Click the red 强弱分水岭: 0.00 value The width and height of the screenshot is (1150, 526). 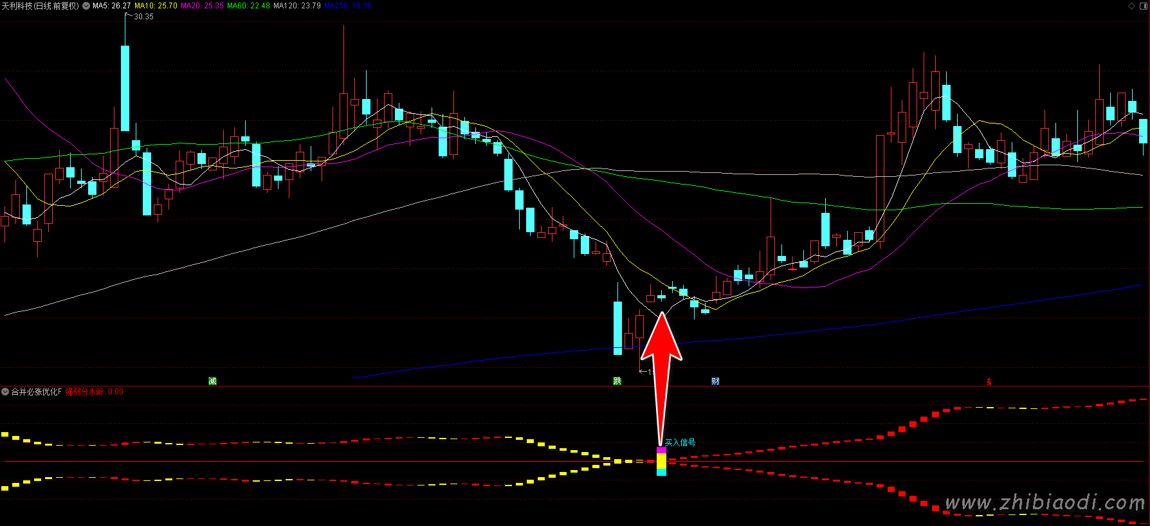click(94, 392)
